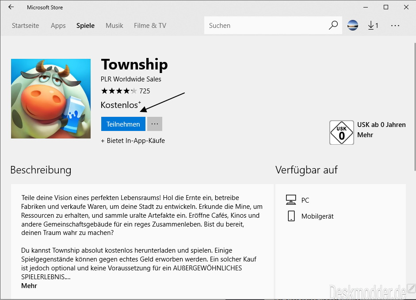
Task: Open the Startseite tab
Action: click(x=25, y=26)
